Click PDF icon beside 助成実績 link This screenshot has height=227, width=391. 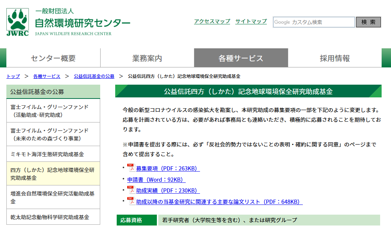click(x=131, y=190)
